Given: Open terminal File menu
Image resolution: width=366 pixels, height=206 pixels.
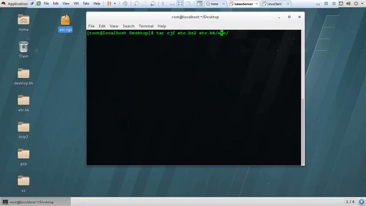Looking at the screenshot, I should tap(91, 26).
